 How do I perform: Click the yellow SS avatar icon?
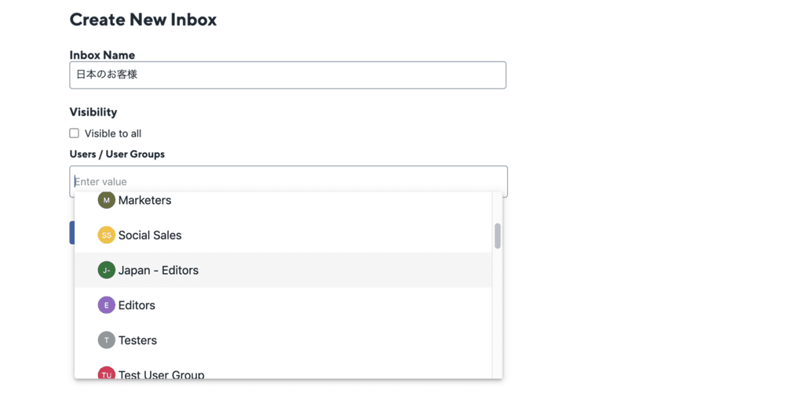[106, 235]
